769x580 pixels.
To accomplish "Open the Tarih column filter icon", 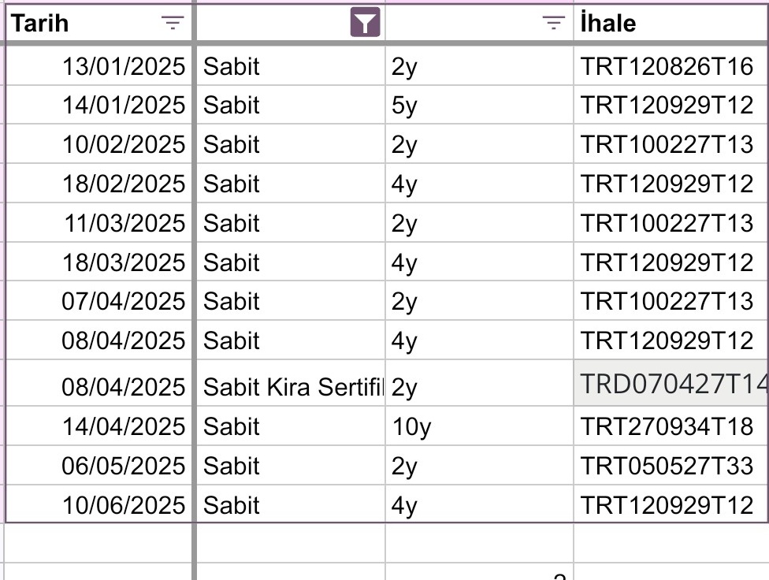I will pos(173,23).
